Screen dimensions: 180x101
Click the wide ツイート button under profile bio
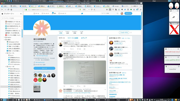[44, 68]
